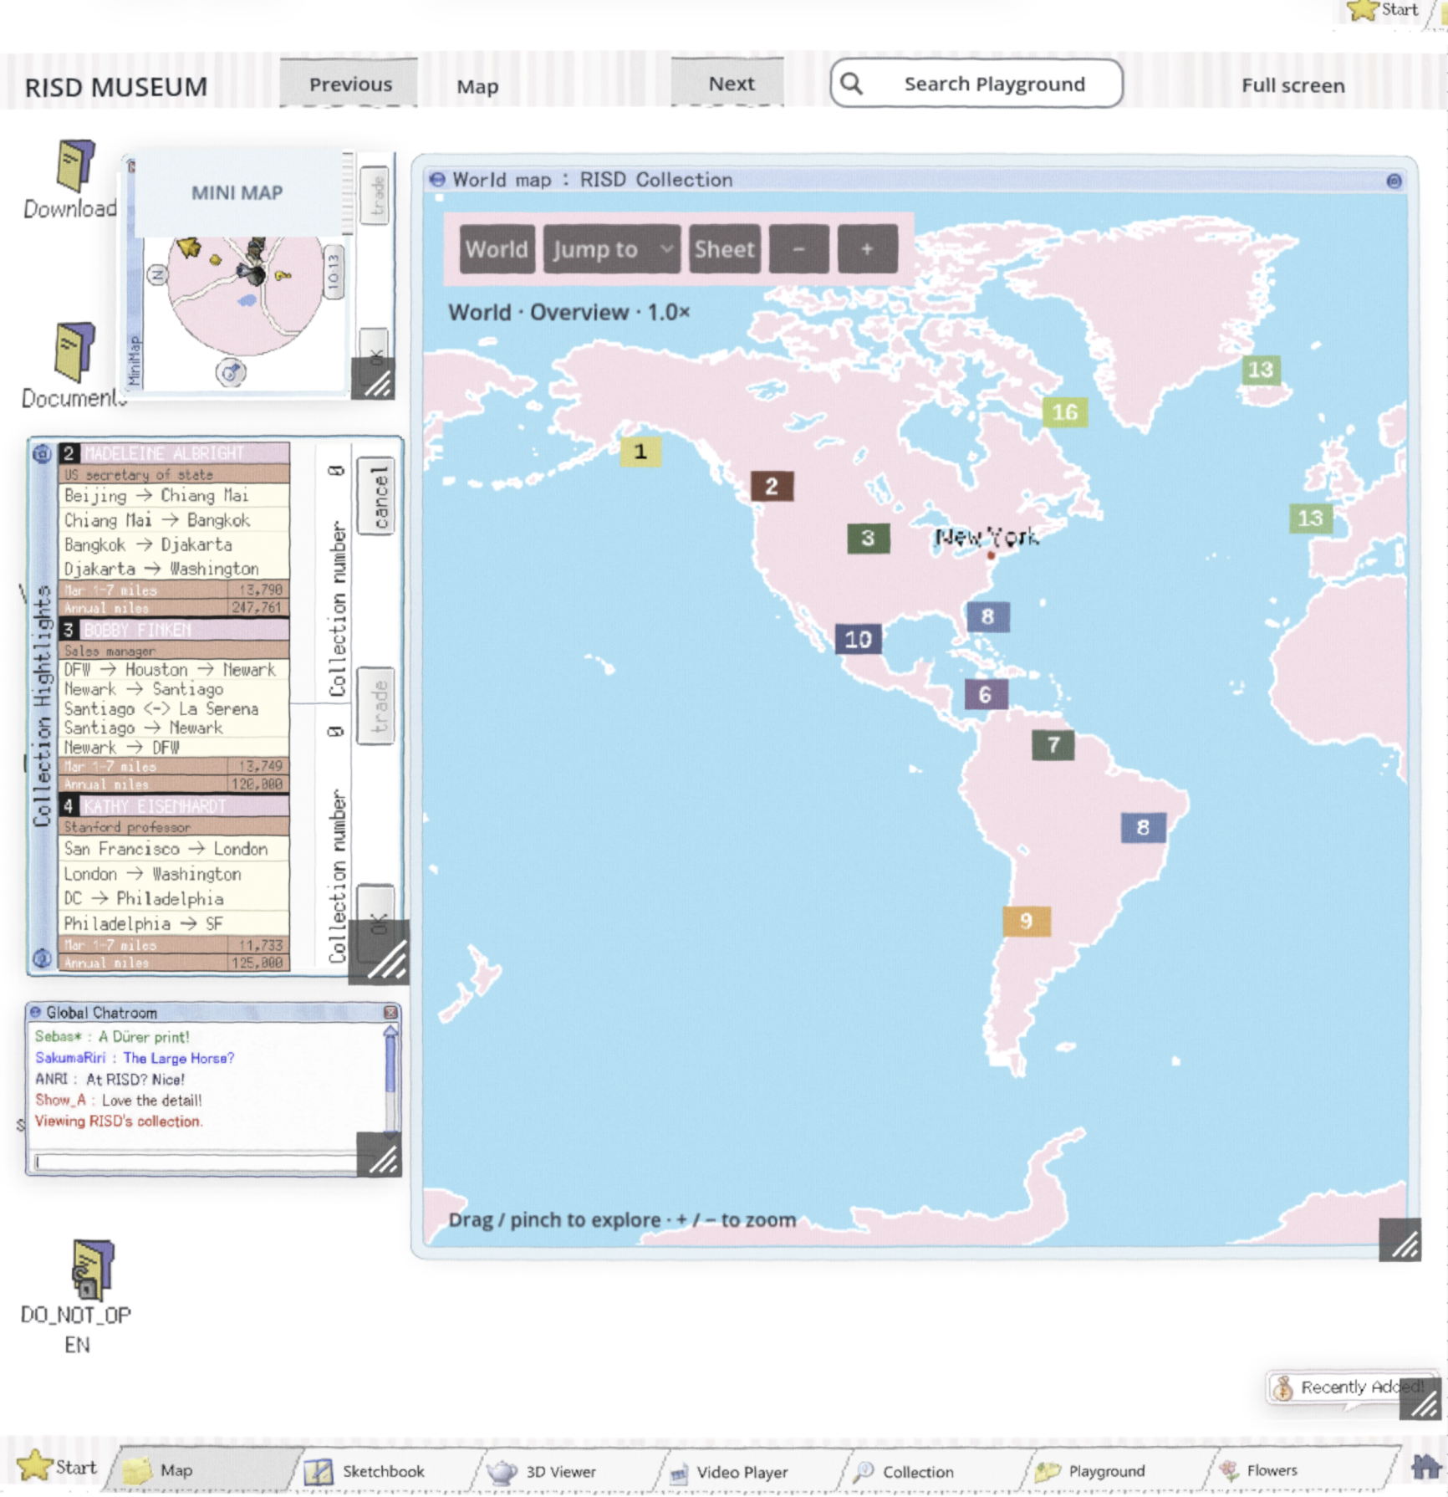Select map marker 3 in North America

coord(868,538)
